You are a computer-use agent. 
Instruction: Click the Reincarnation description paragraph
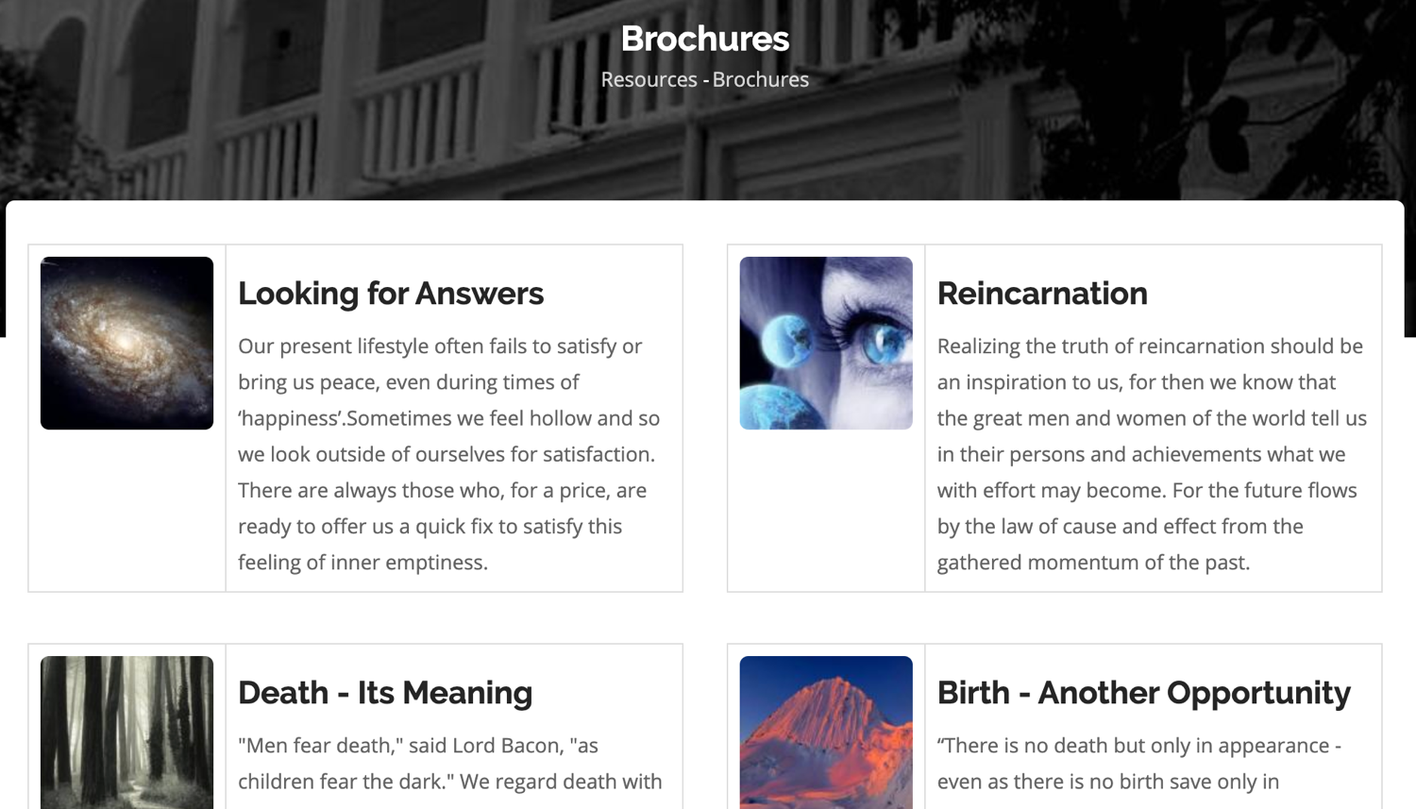(x=1152, y=454)
